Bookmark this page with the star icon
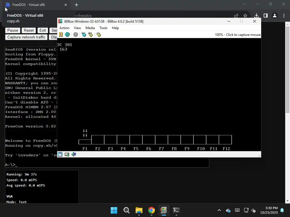Screen dimensions: 290x217 click(245, 16)
